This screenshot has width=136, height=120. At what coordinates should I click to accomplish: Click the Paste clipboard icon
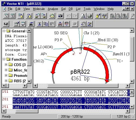pos(52,24)
